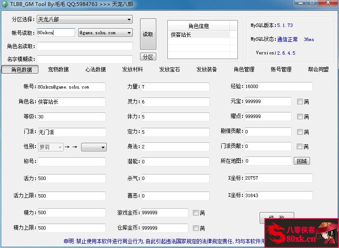Click the MySQL status text 通信正常

287,39
